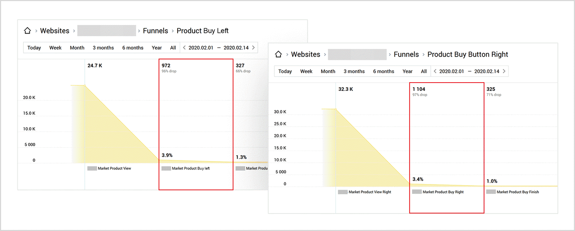Click the home icon in left panel breadcrumb

click(27, 31)
